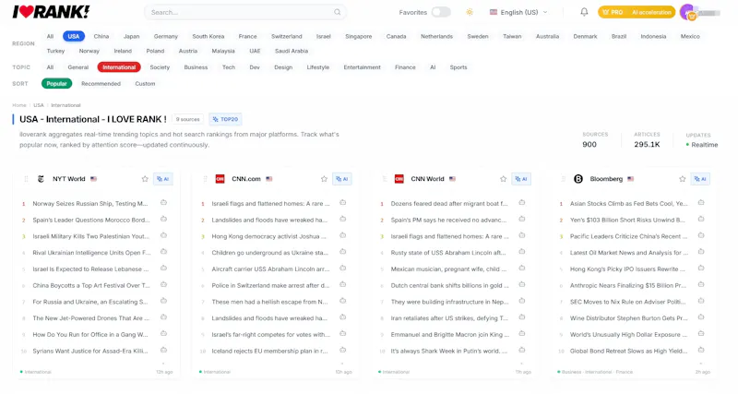Screen dimensions: 738x394
Task: Go to USA breadcrumb
Action: coord(39,105)
